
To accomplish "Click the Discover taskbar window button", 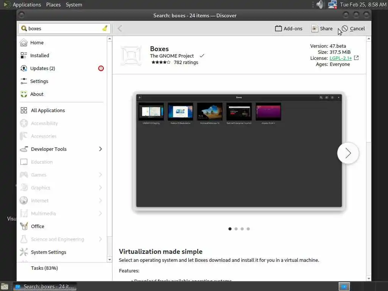I will [45, 286].
